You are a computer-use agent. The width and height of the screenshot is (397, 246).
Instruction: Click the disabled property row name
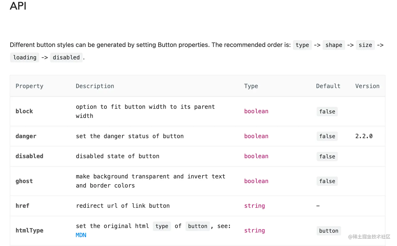point(29,156)
